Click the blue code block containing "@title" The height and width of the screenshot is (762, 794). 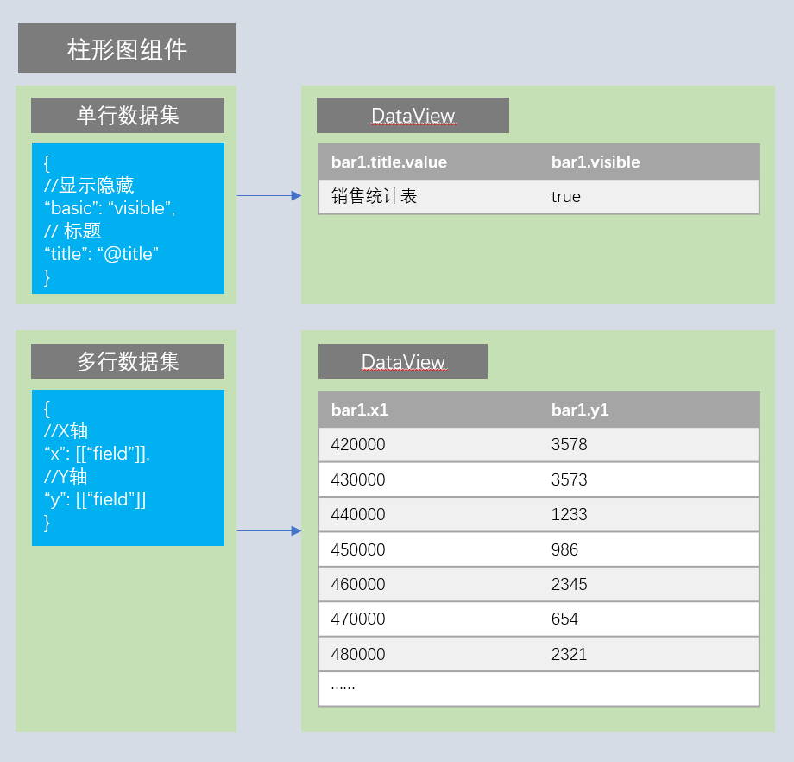(128, 219)
